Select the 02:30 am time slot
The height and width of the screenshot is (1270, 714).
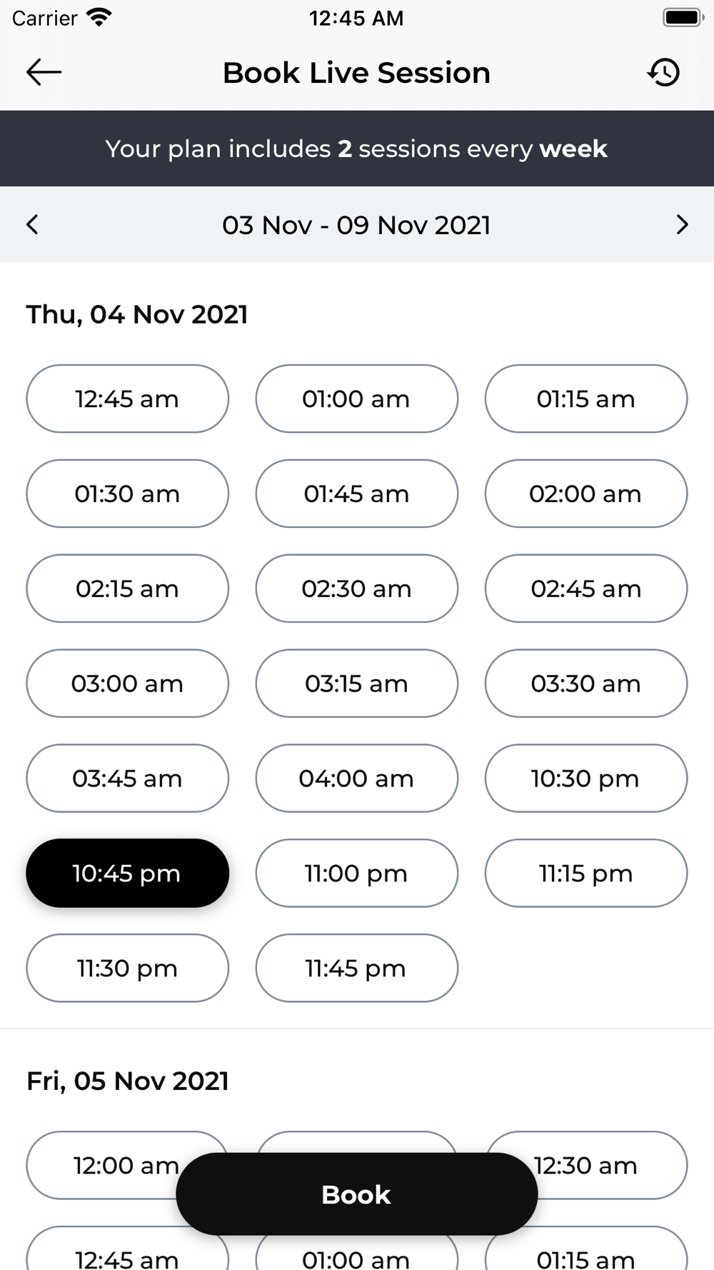click(x=356, y=589)
